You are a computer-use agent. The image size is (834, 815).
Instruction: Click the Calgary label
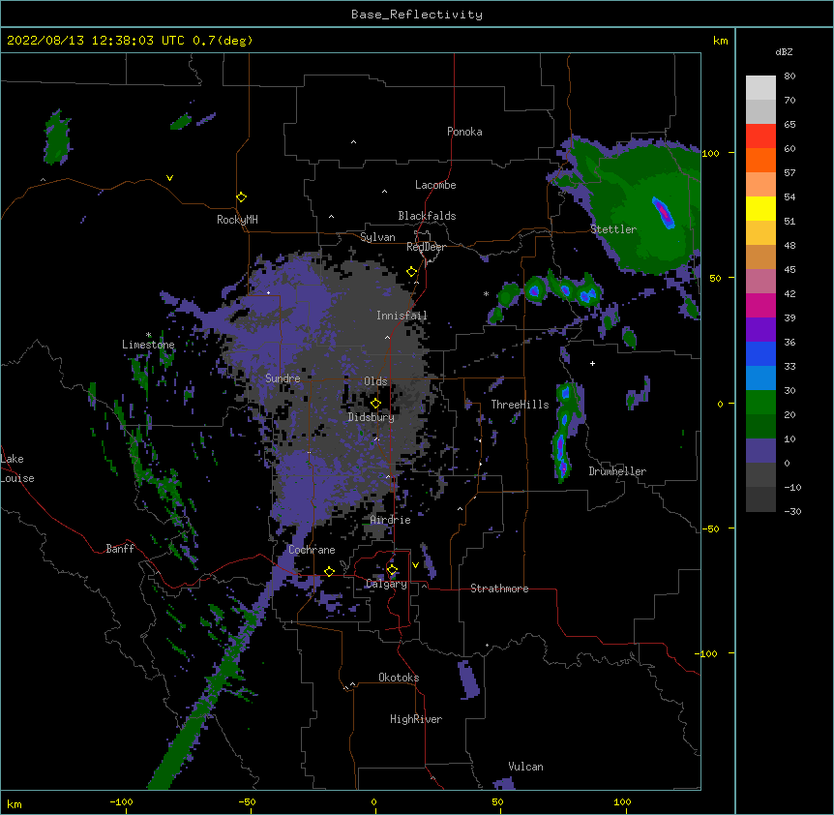click(386, 584)
